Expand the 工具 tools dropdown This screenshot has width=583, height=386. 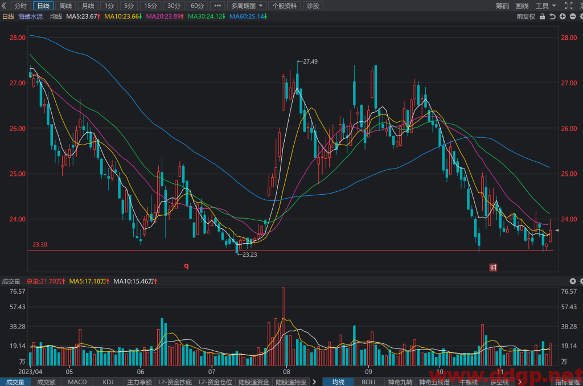tap(545, 6)
